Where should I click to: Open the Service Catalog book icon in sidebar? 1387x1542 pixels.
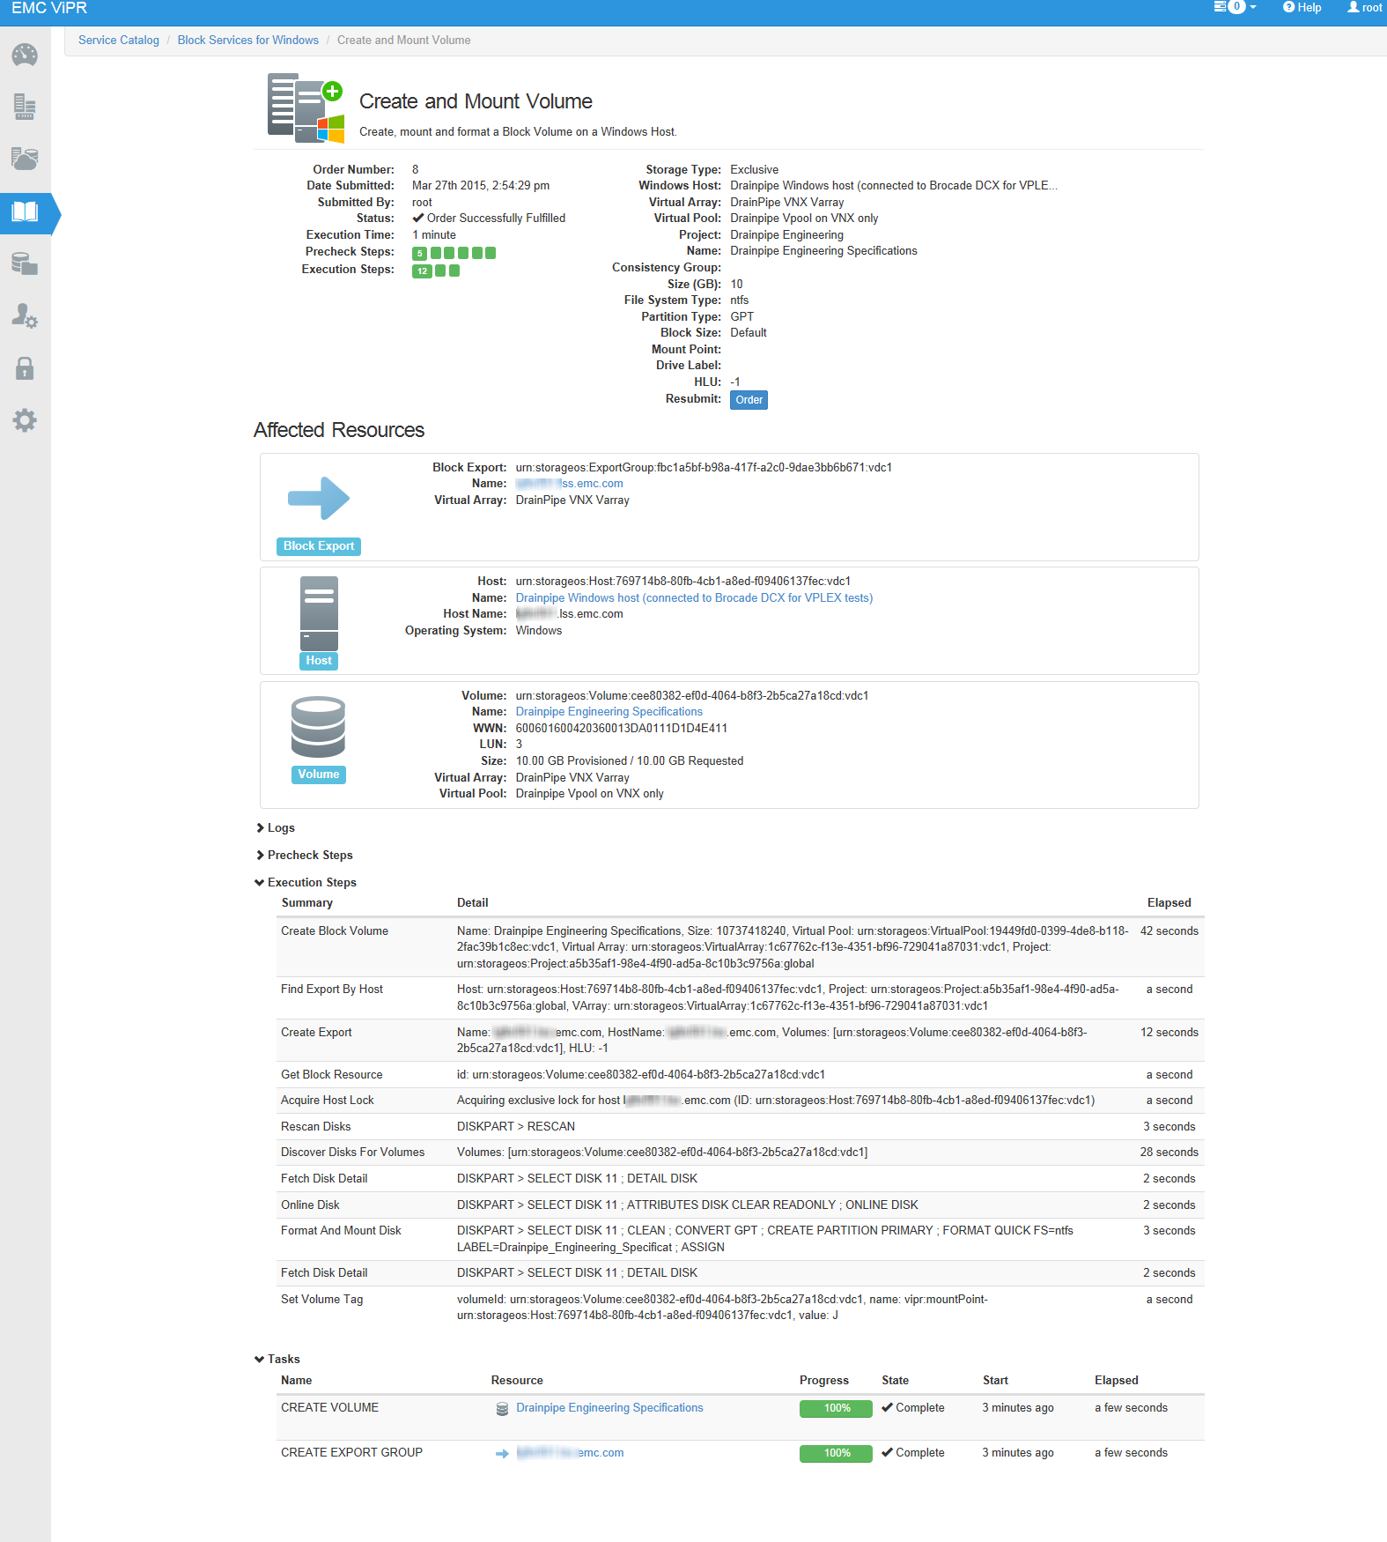(25, 211)
